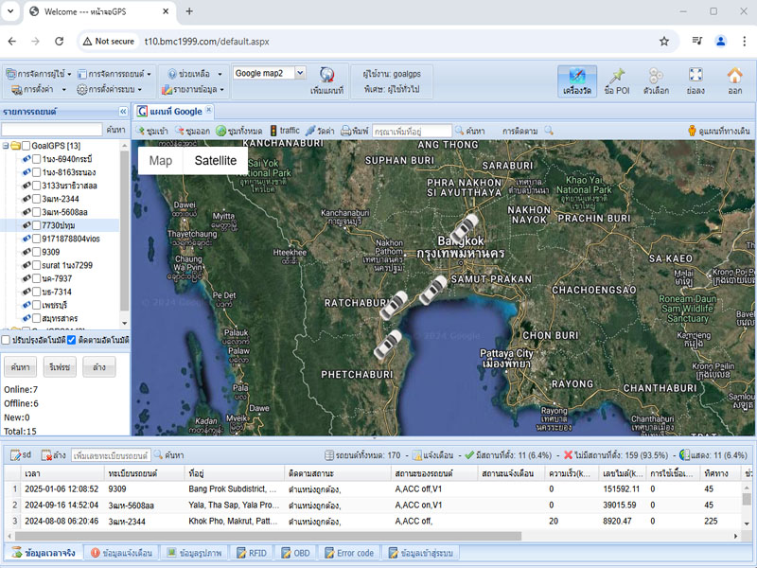
Task: Open the Error code tab
Action: pyautogui.click(x=349, y=553)
